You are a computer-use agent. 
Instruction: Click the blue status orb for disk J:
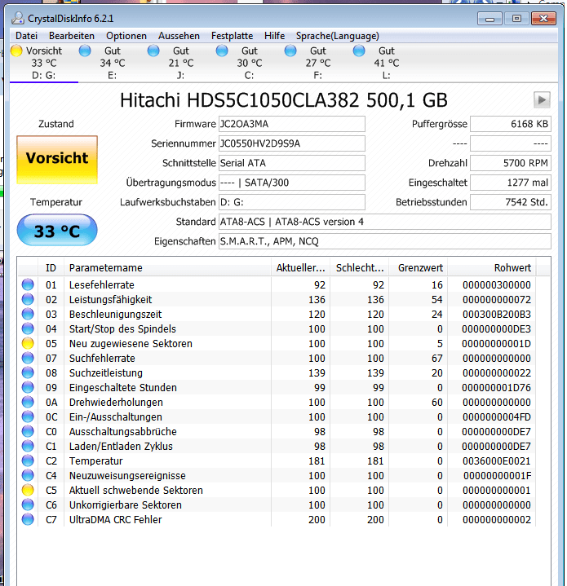pos(153,51)
